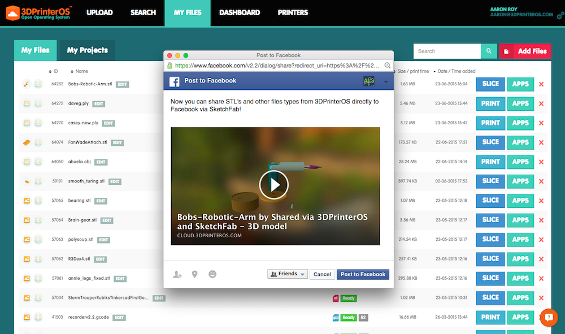Click the address bar zoom magnifier
This screenshot has height=334, width=565.
388,66
